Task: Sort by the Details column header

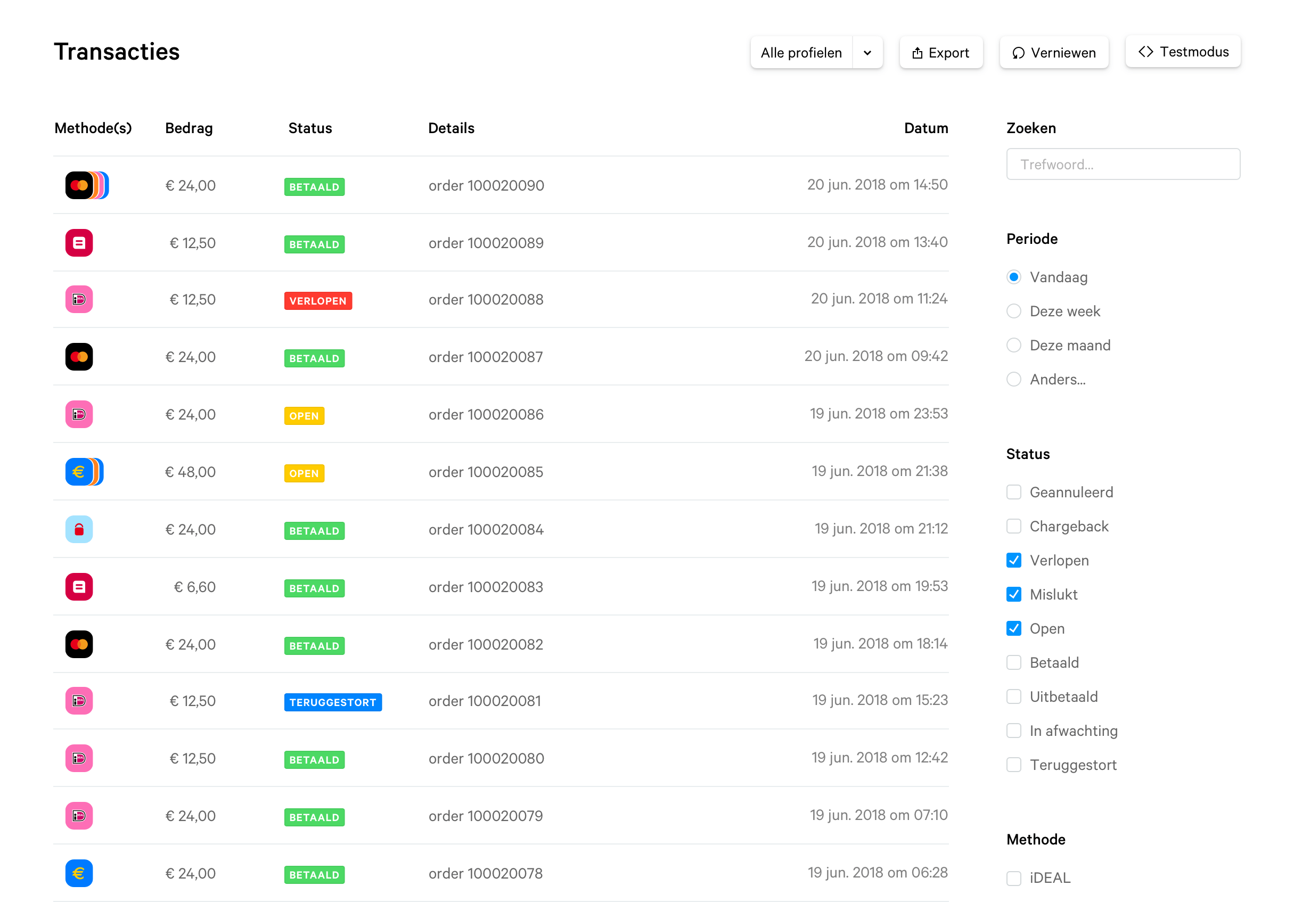Action: (x=451, y=128)
